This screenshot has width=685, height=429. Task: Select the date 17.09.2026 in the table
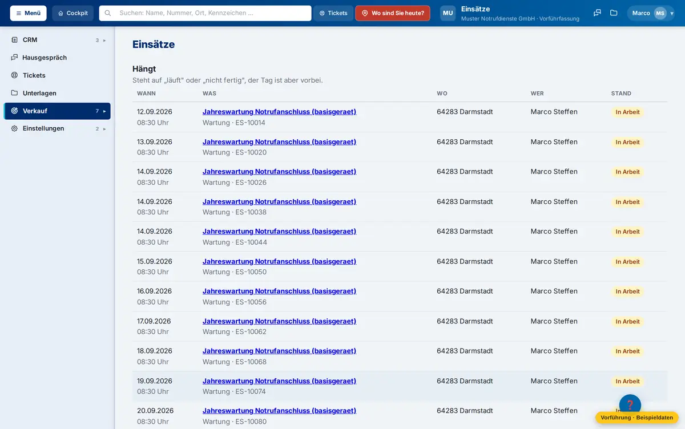(x=154, y=322)
